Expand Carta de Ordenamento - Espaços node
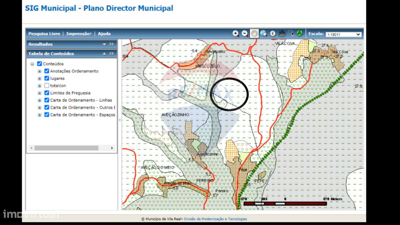 pyautogui.click(x=39, y=115)
